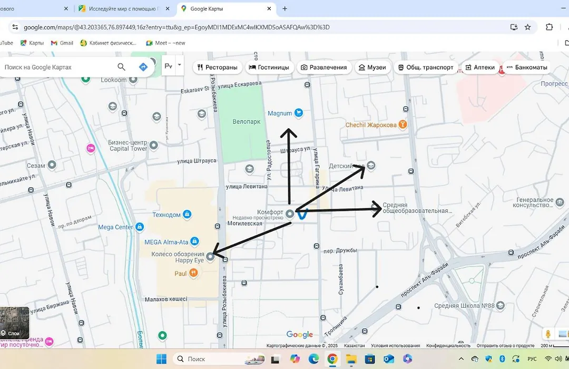569x369 pixels.
Task: Open directions with the blue route icon
Action: [x=143, y=67]
